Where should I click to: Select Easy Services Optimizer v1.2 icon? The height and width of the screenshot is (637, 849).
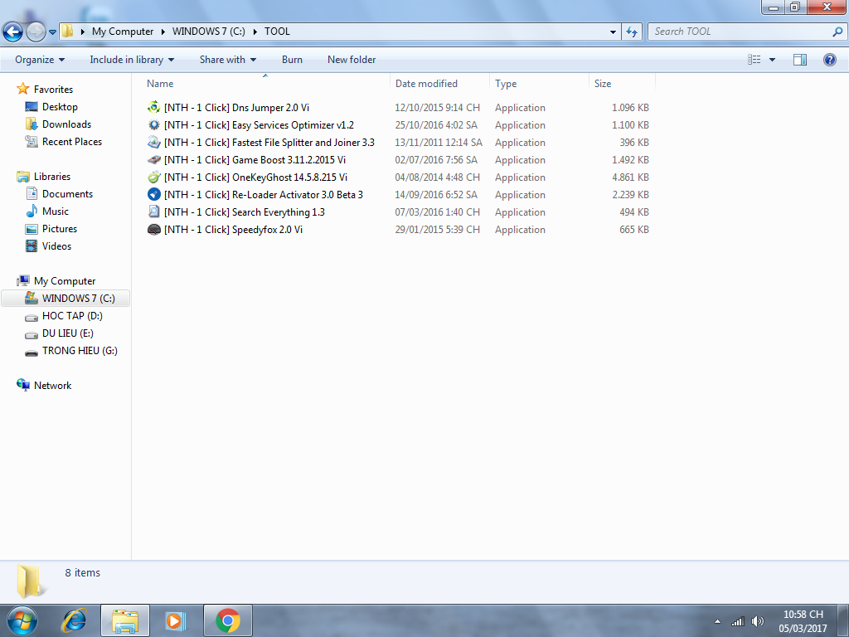click(154, 124)
